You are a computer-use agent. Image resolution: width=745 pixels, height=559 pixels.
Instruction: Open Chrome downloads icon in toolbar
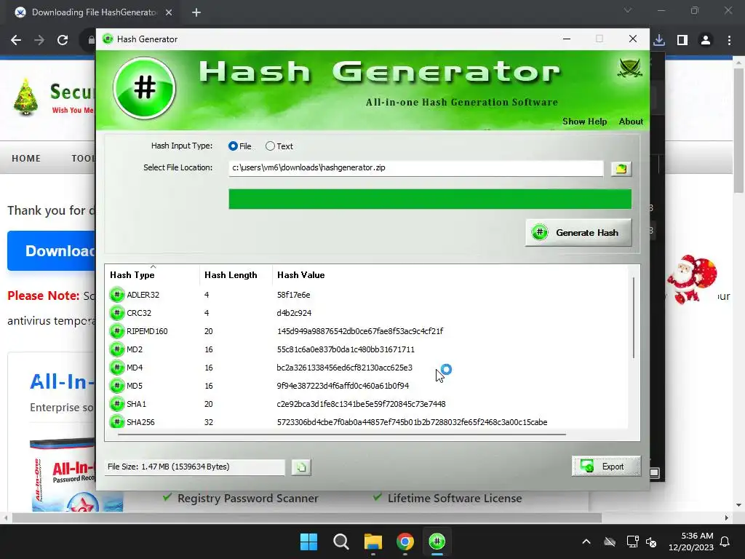[x=659, y=40]
